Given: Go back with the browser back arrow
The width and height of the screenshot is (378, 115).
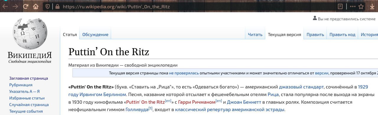Looking at the screenshot, I should pyautogui.click(x=5, y=6).
